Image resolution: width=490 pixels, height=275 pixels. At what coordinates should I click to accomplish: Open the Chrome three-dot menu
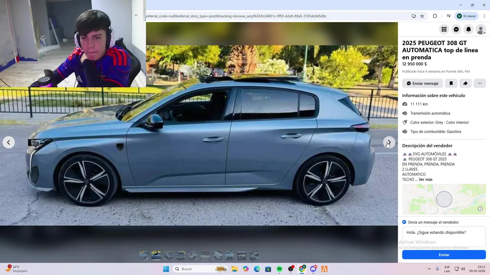pos(484,16)
